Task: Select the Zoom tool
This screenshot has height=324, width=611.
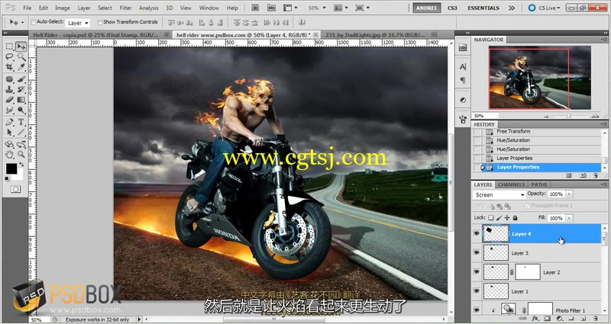Action: click(21, 155)
